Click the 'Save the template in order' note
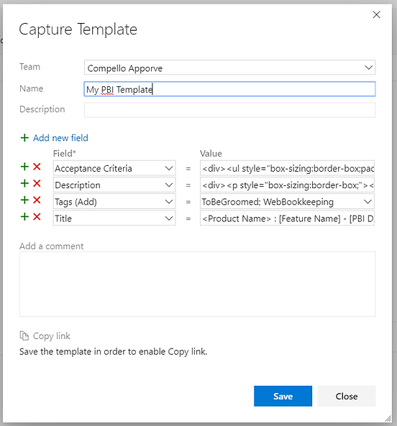 pos(114,351)
